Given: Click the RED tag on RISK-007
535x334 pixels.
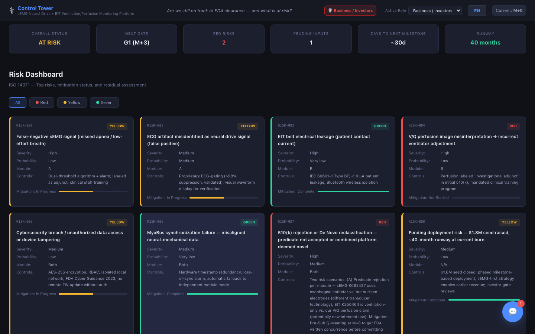Looking at the screenshot, I should (382, 222).
